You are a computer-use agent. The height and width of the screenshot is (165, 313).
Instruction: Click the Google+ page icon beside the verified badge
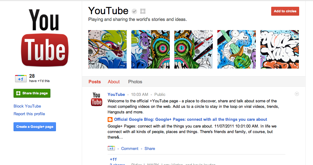click(143, 11)
